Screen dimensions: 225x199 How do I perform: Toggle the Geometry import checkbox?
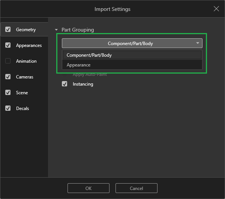[x=8, y=30]
